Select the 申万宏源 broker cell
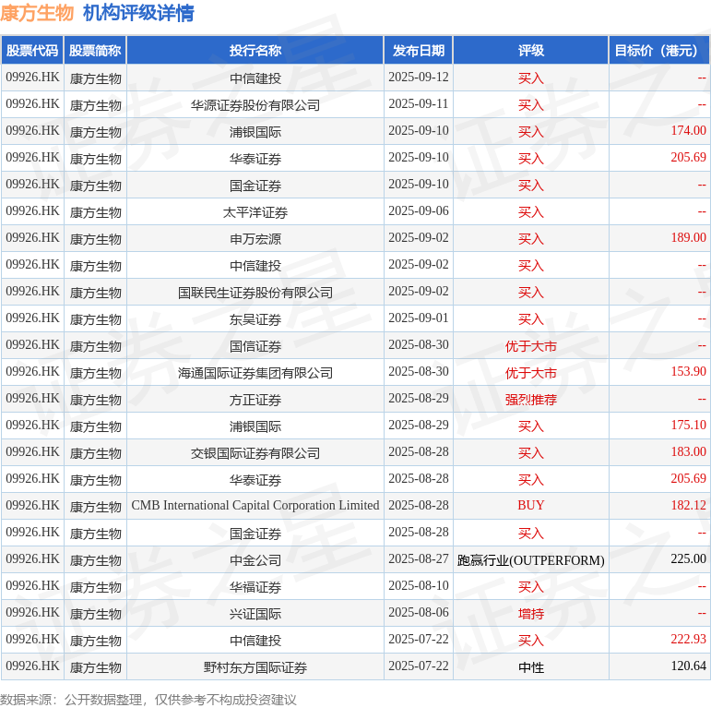 [255, 239]
